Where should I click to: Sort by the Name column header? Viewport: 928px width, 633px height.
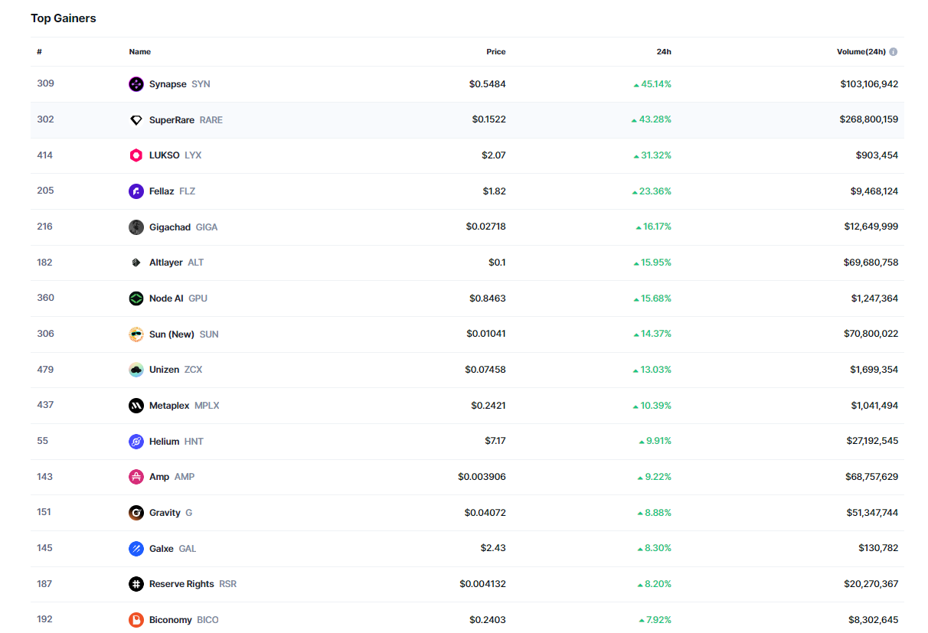(139, 52)
